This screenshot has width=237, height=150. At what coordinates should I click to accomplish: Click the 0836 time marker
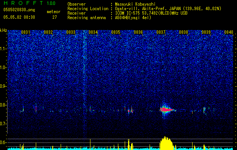click(x=138, y=32)
